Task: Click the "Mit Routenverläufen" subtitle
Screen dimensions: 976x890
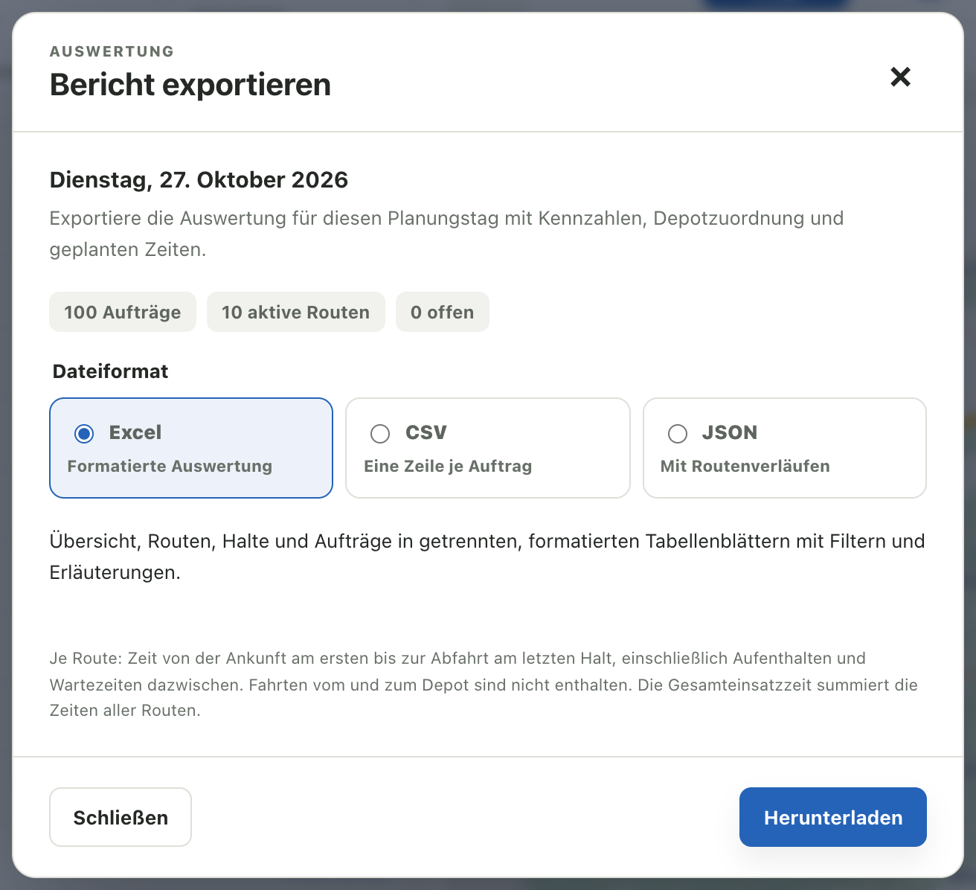Action: [745, 466]
